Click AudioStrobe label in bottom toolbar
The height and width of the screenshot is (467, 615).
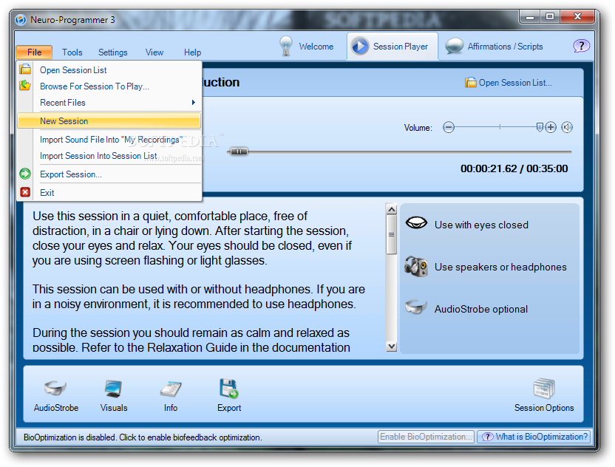point(55,408)
